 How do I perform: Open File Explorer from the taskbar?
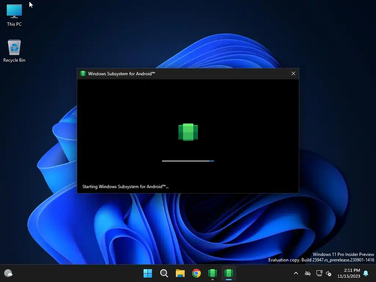(180, 273)
